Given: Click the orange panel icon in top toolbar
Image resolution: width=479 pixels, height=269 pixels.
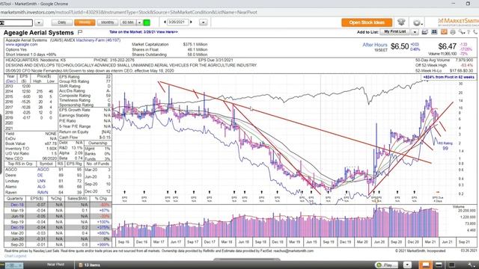Looking at the screenshot, I should click(x=444, y=31).
